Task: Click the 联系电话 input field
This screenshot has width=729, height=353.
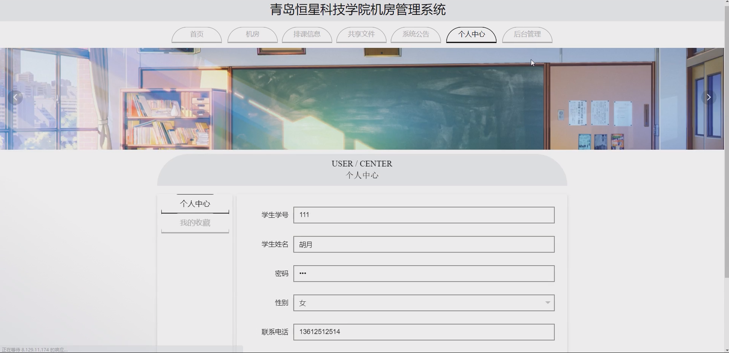Action: pos(424,332)
